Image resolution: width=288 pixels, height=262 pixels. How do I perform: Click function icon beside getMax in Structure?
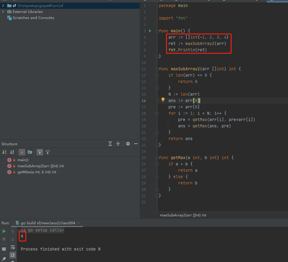(9, 172)
